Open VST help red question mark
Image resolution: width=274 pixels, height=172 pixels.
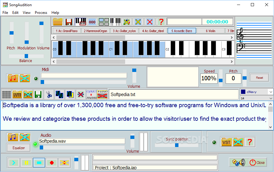(x=250, y=142)
